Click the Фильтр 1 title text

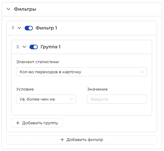tap(46, 28)
